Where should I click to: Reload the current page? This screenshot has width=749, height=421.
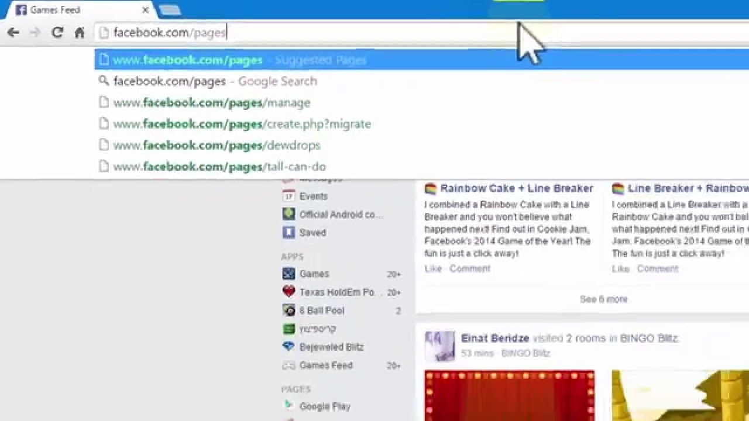57,33
